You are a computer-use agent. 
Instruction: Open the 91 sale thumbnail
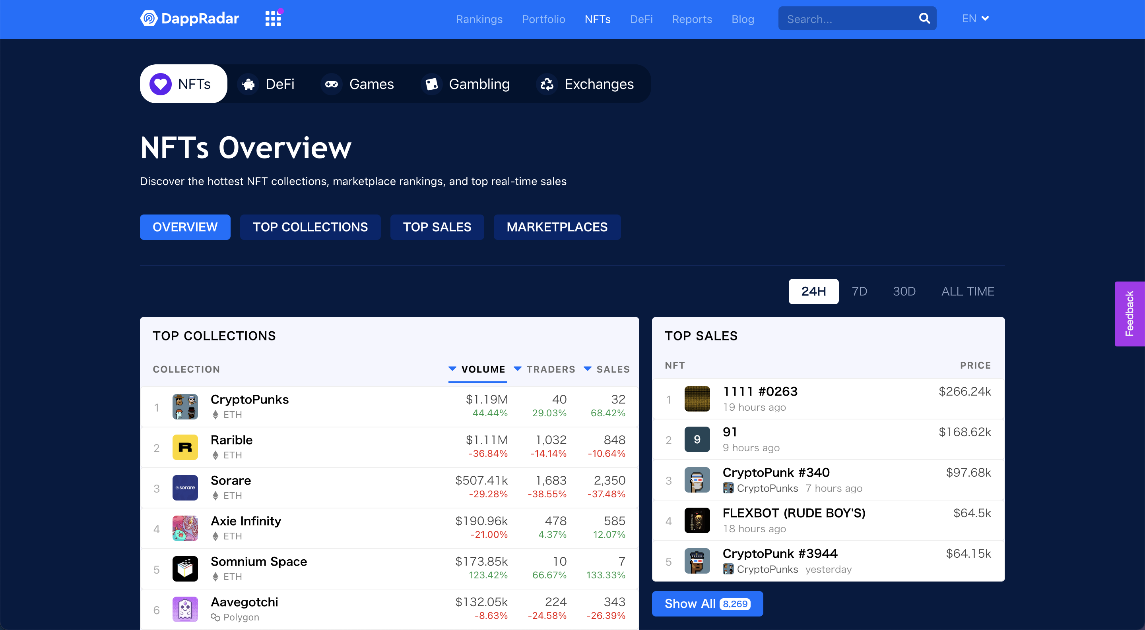click(697, 439)
